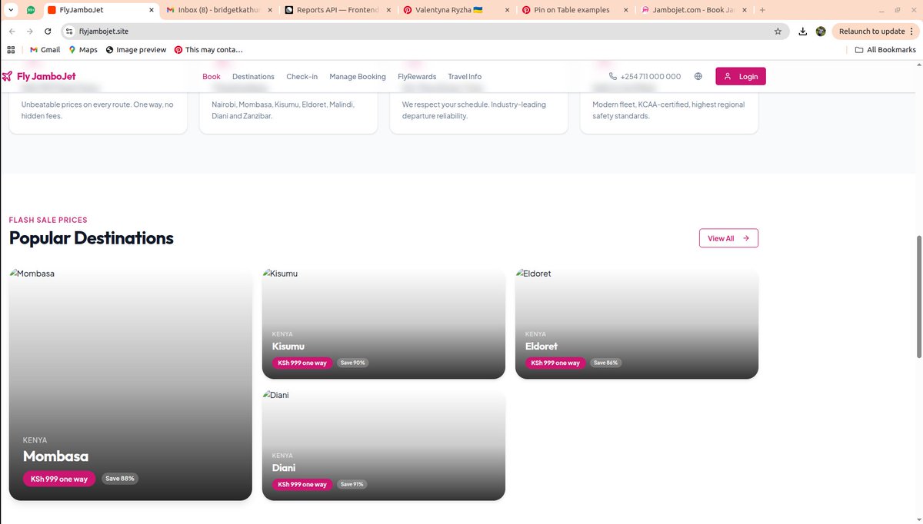Reload the page with refresh icon
923x524 pixels.
(48, 32)
